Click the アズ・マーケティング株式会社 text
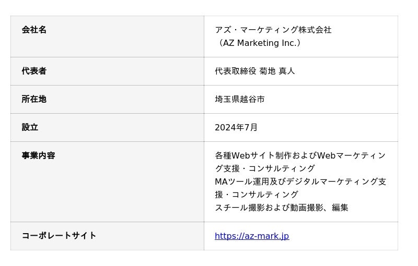 point(273,30)
